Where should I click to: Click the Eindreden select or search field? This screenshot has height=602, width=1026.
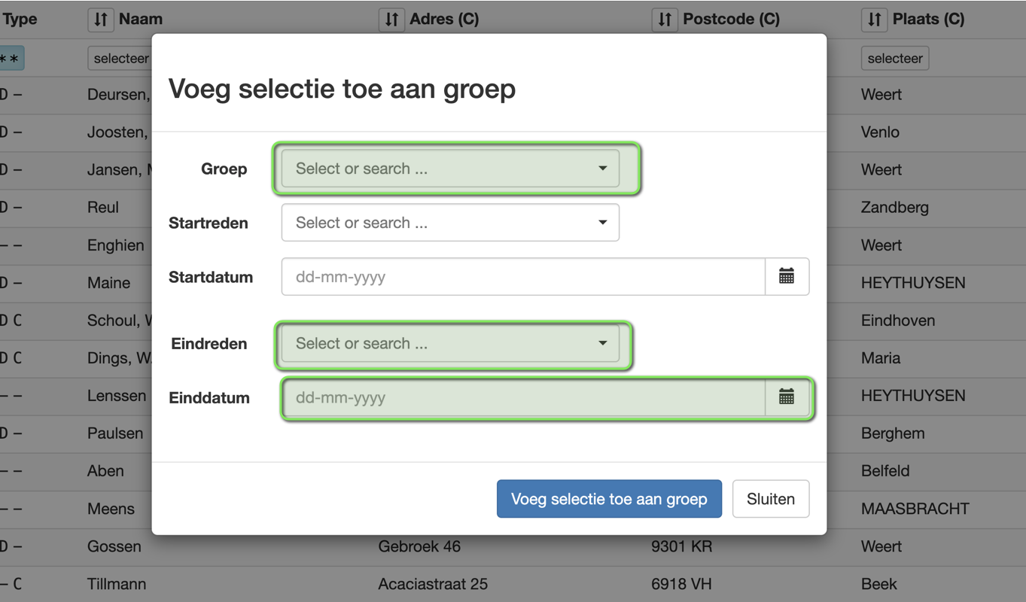tap(450, 343)
